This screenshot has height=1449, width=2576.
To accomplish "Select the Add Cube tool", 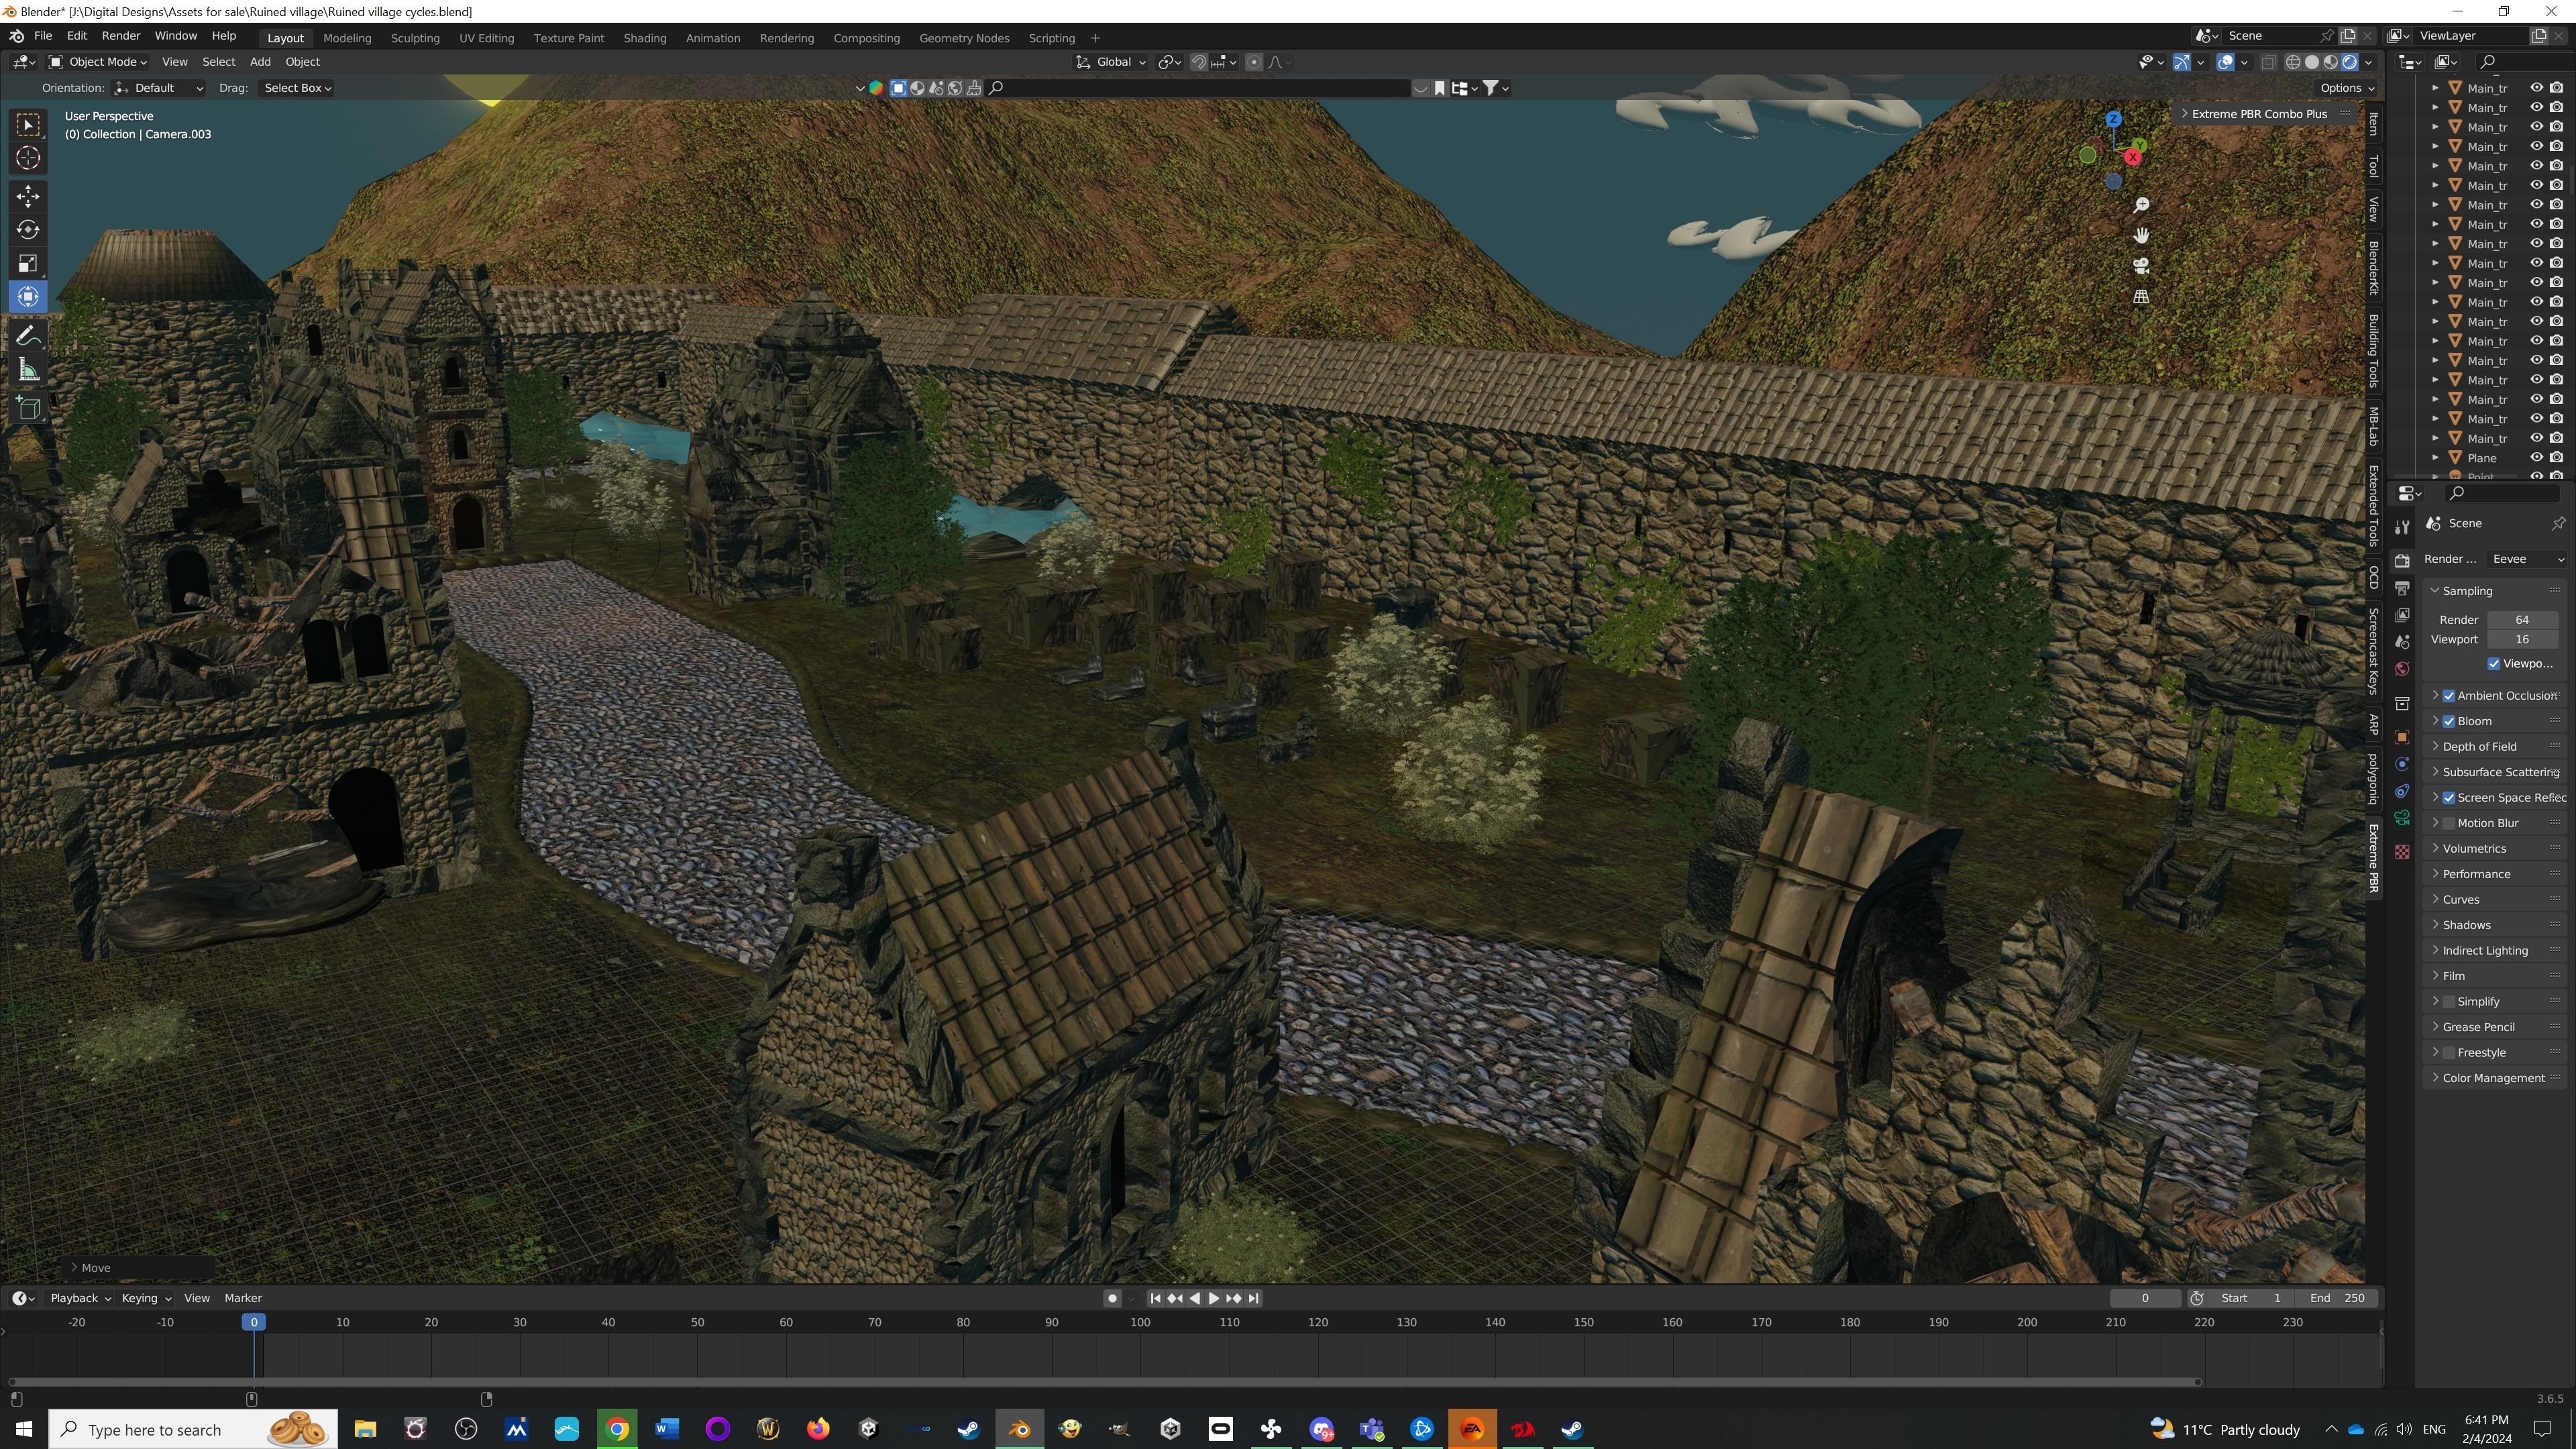I will [28, 408].
